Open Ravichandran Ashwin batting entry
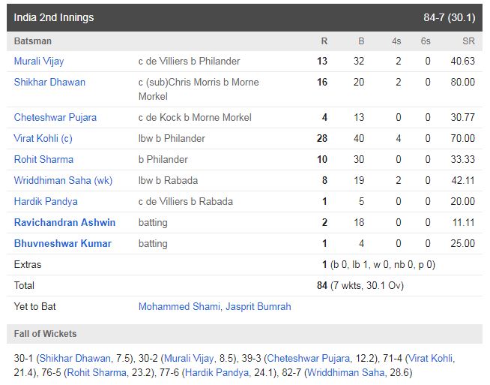 point(64,222)
